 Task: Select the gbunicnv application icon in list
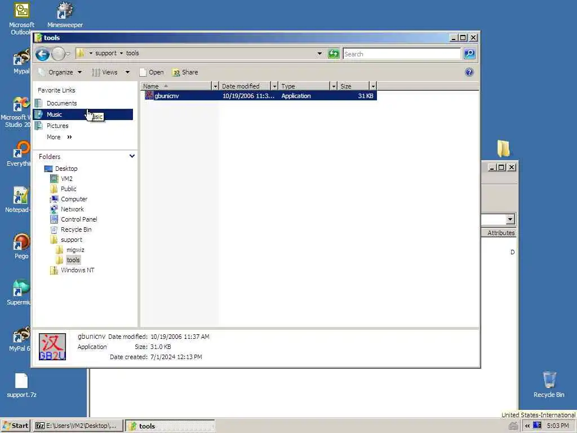(149, 96)
